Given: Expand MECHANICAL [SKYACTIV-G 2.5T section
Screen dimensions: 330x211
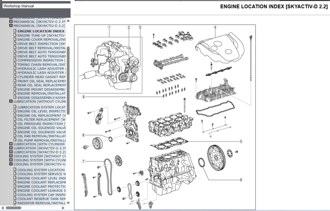Looking at the screenshot, I should [11, 22].
